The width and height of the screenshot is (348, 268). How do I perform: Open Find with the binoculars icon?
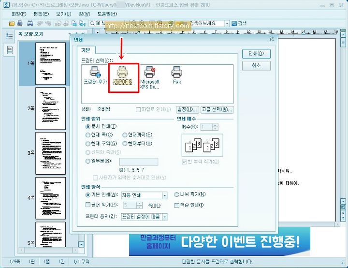point(30,23)
